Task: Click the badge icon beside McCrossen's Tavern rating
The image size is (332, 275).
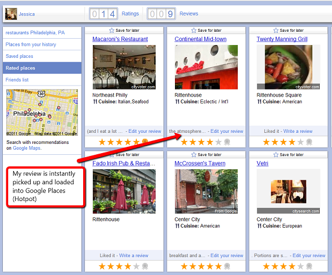Action: pyautogui.click(x=227, y=266)
